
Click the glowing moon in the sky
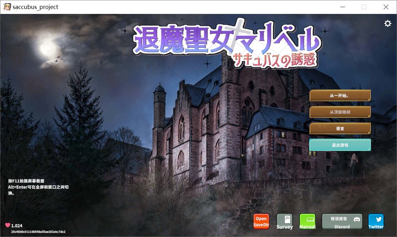point(48,47)
